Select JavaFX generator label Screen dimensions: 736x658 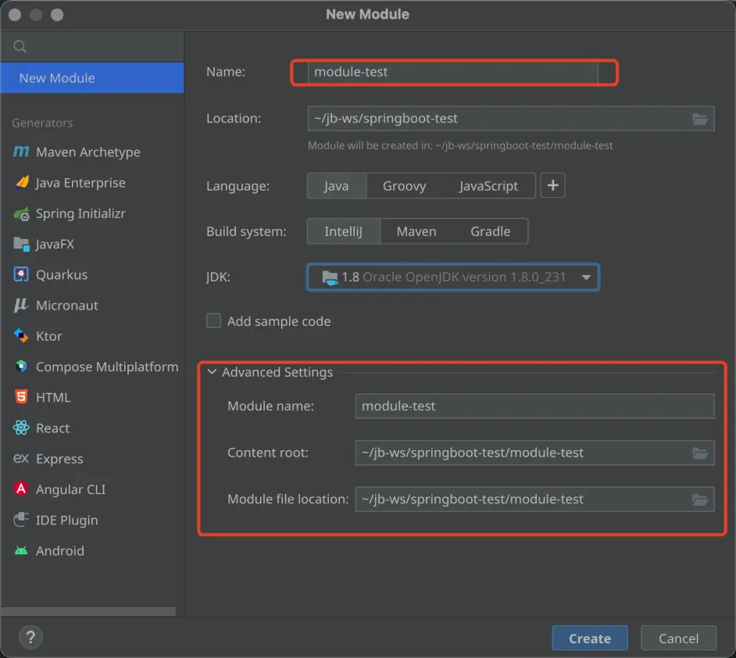point(55,244)
